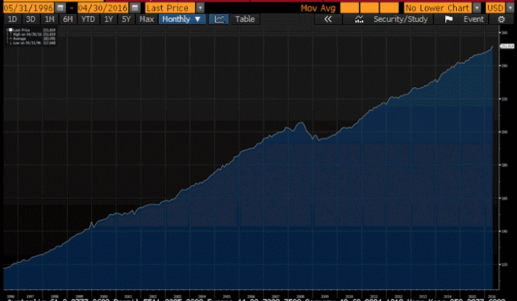Click the 120 y-axis label
This screenshot has width=517, height=301.
[504, 265]
